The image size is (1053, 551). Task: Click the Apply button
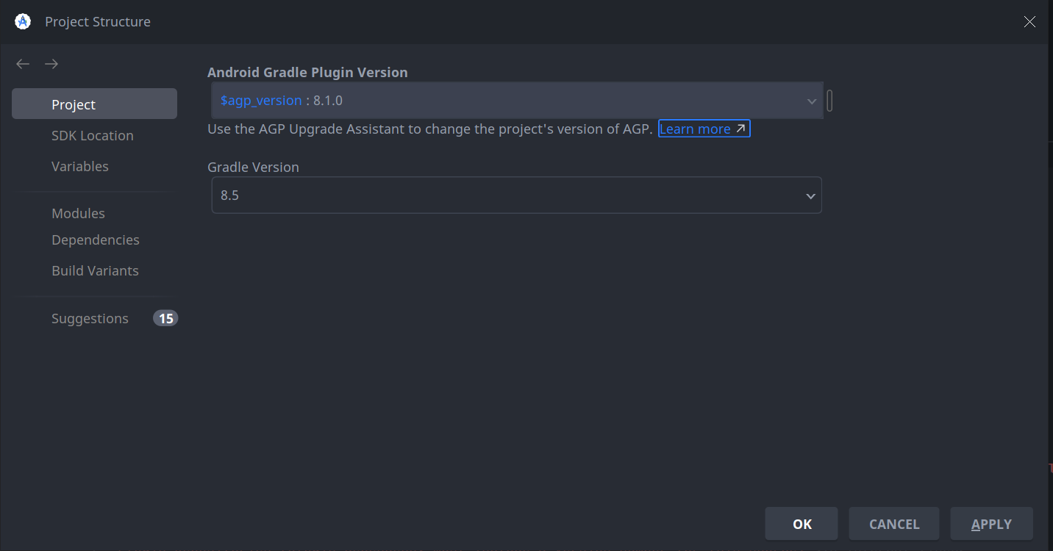pyautogui.click(x=991, y=524)
